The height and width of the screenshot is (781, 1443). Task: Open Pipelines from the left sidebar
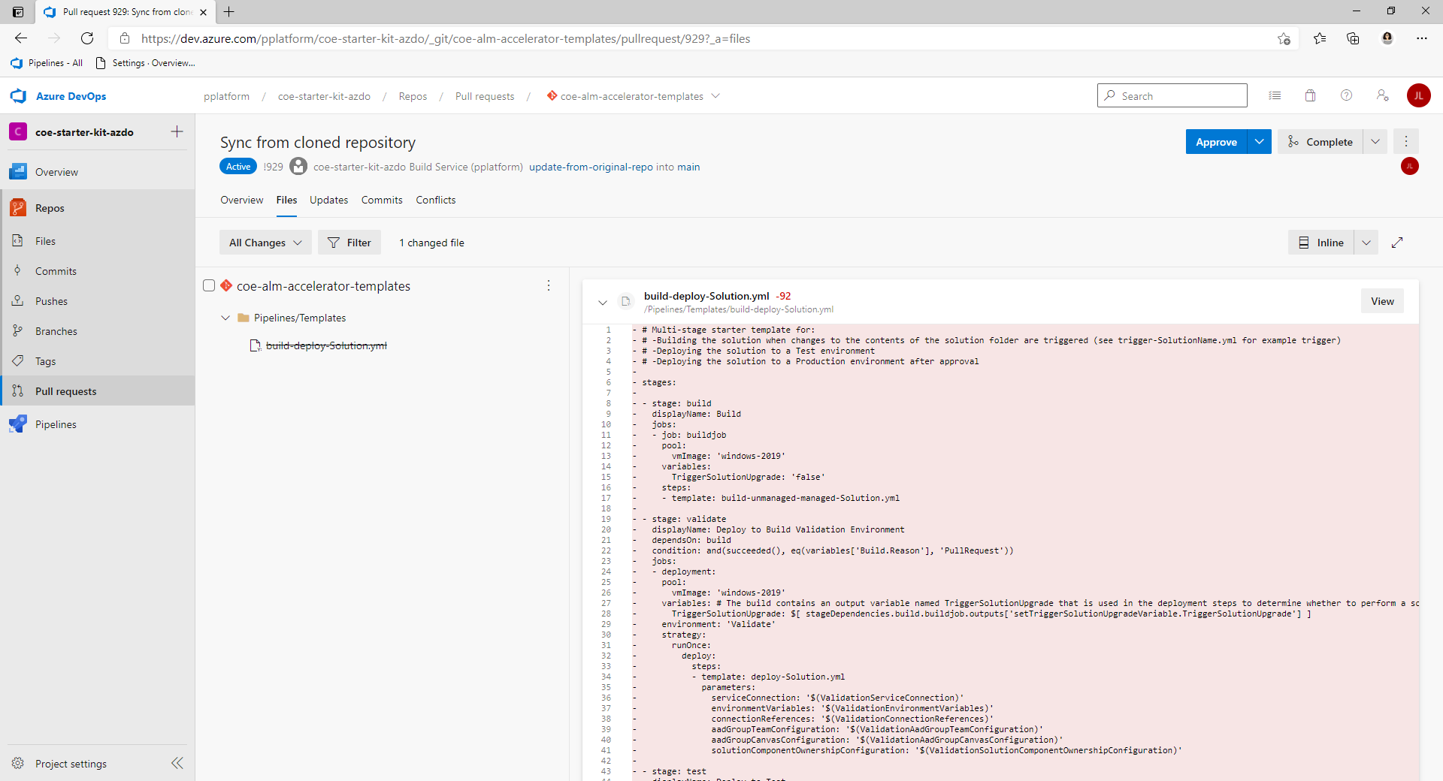point(18,424)
